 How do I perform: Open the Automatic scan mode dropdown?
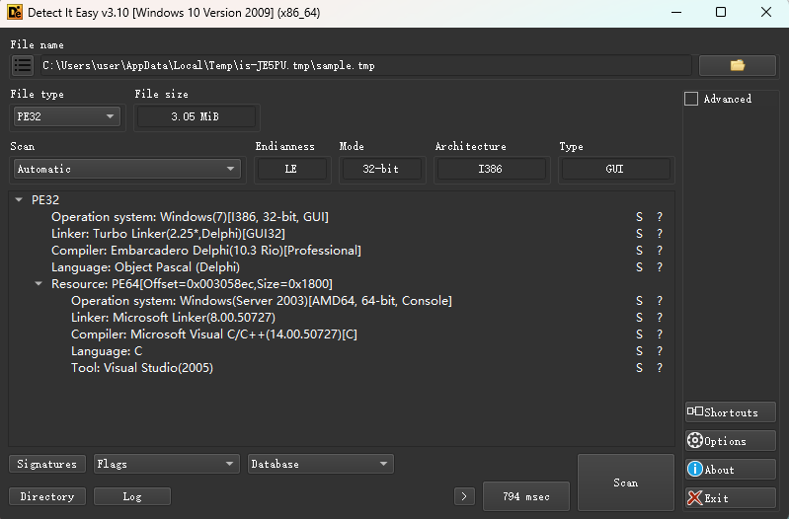pyautogui.click(x=127, y=169)
